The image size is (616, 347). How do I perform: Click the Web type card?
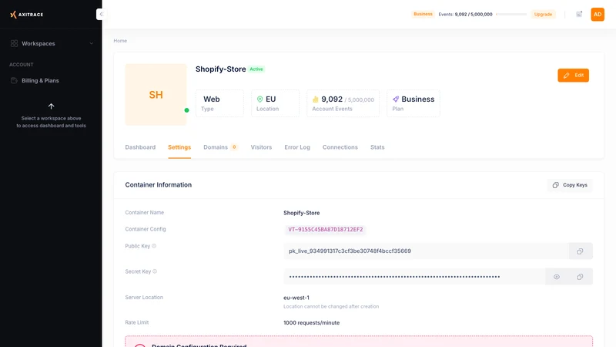(219, 103)
